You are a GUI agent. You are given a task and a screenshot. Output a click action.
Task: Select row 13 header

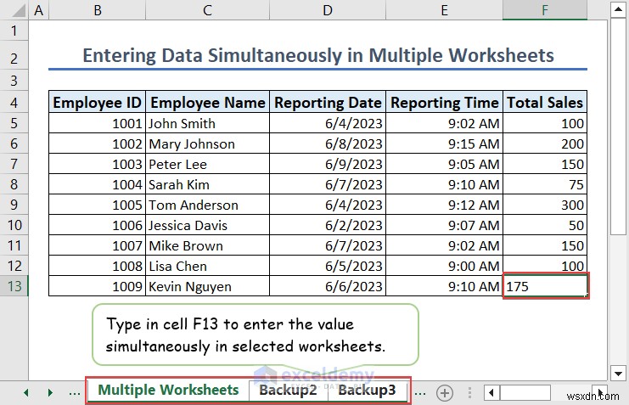pyautogui.click(x=14, y=286)
